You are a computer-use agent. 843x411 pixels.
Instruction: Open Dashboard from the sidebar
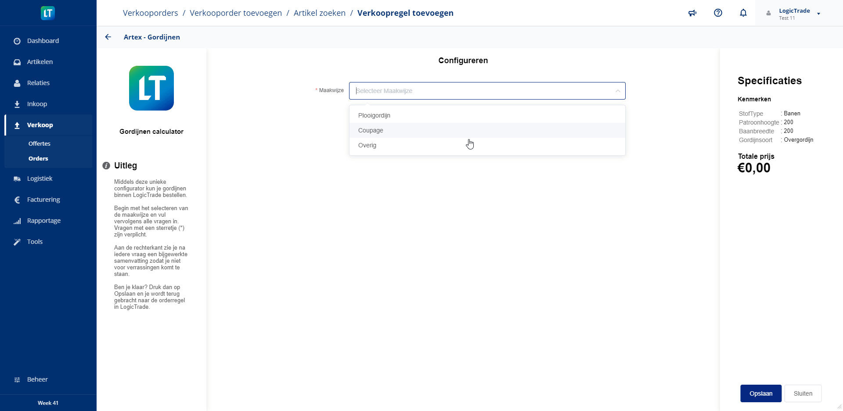tap(43, 41)
